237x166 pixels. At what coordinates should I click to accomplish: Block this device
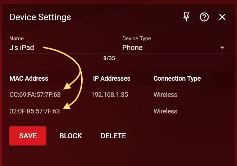(x=70, y=136)
